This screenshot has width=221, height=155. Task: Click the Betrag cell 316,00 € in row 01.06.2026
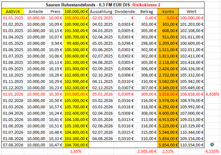[x=147, y=126]
